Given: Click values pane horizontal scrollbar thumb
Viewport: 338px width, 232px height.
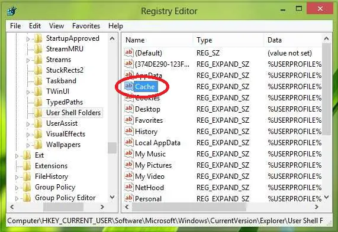Looking at the screenshot, I should [x=189, y=207].
